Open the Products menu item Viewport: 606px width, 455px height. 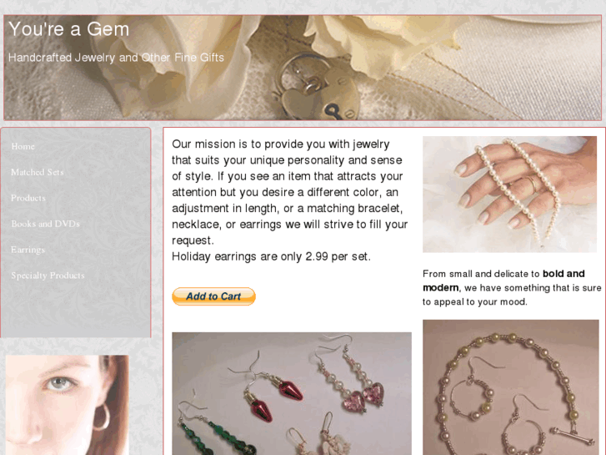pyautogui.click(x=28, y=198)
